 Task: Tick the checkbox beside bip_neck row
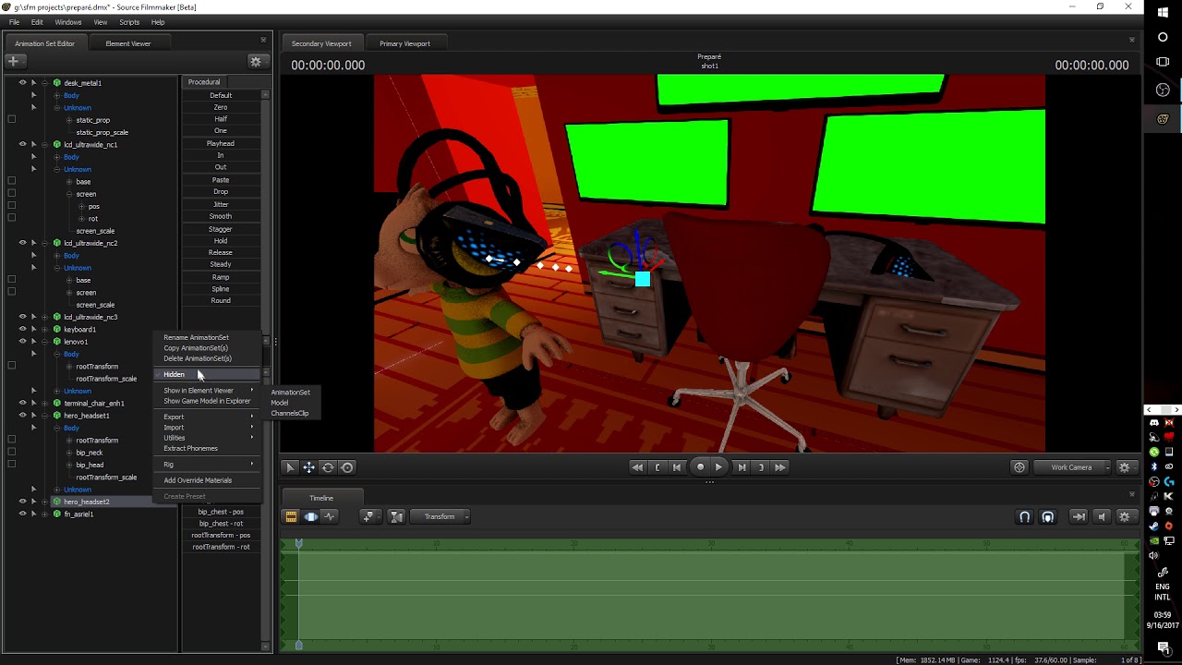coord(11,453)
